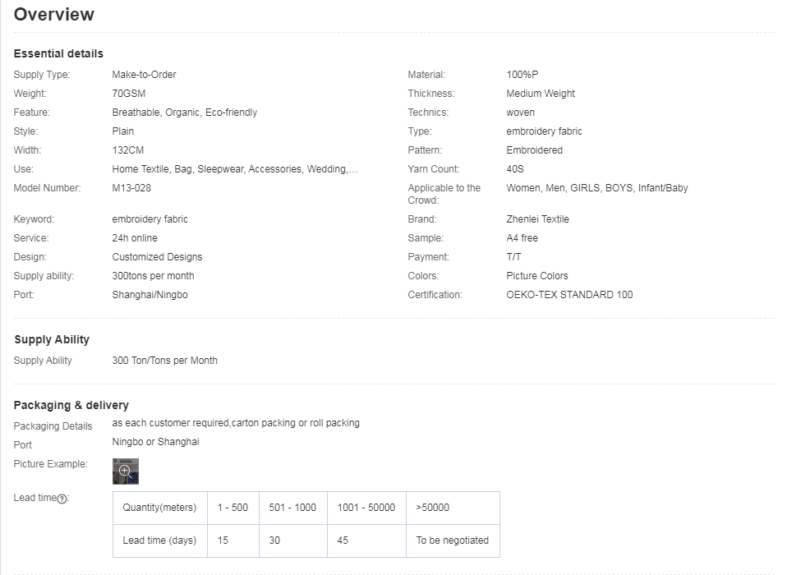Select model number M13-028
Image resolution: width=787 pixels, height=575 pixels.
click(131, 188)
